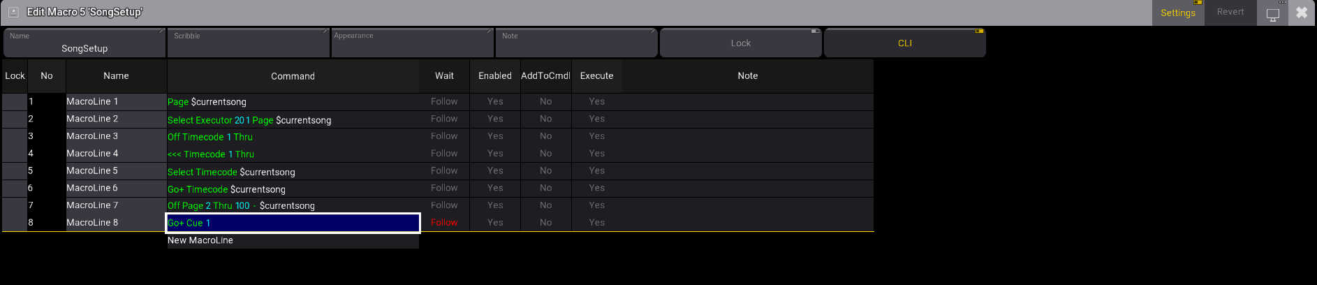Image resolution: width=1317 pixels, height=285 pixels.
Task: Click the display monitor icon
Action: point(1272,14)
